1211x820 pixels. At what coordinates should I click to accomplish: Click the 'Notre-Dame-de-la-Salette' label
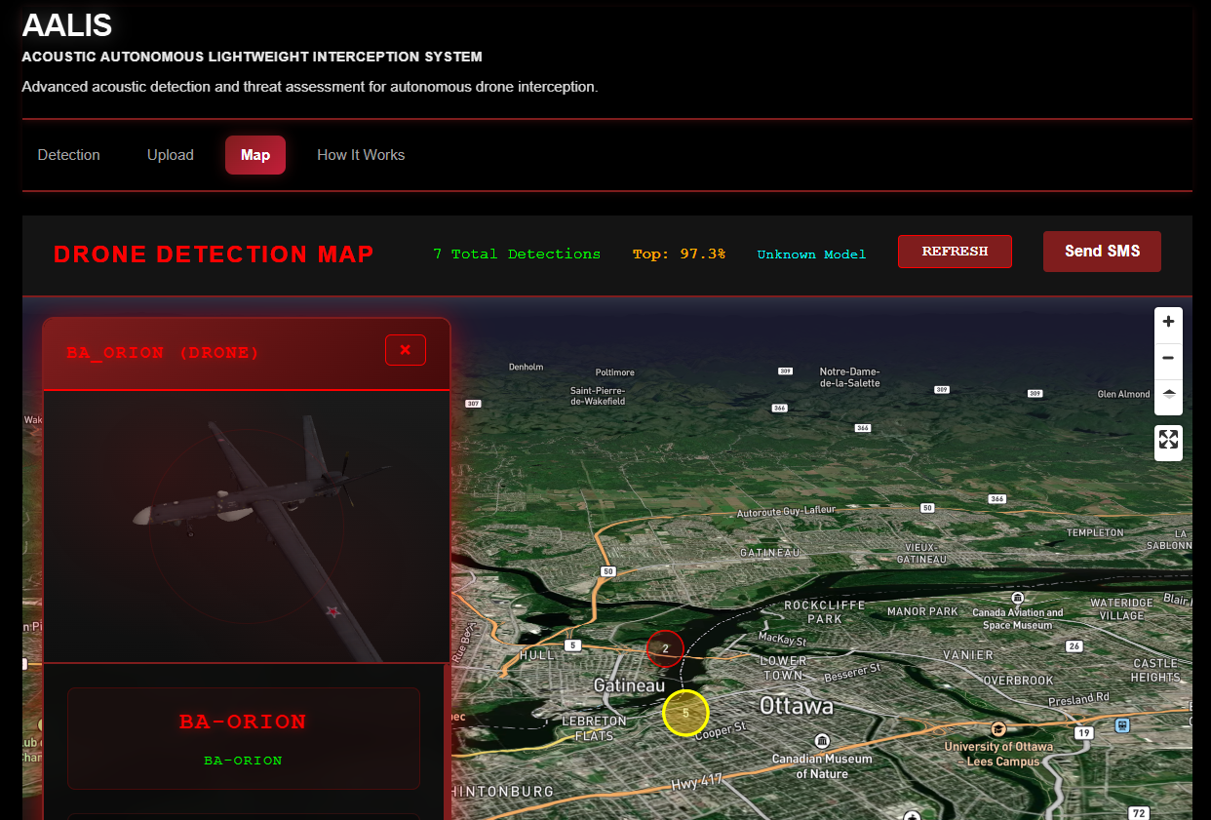point(849,377)
